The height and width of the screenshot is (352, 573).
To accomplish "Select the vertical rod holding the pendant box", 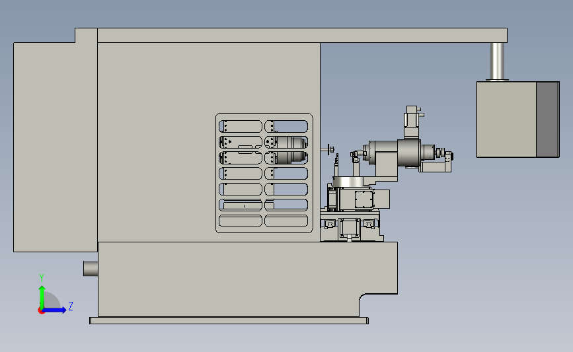I will 497,61.
